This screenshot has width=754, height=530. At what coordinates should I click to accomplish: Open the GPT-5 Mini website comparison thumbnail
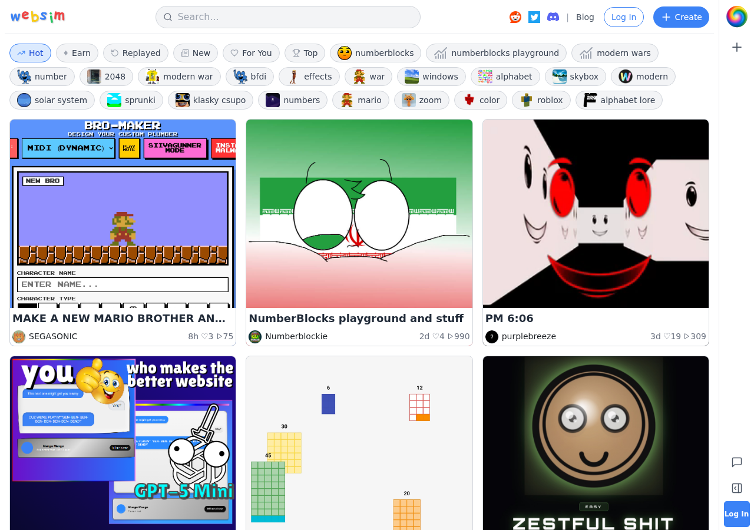tap(123, 443)
